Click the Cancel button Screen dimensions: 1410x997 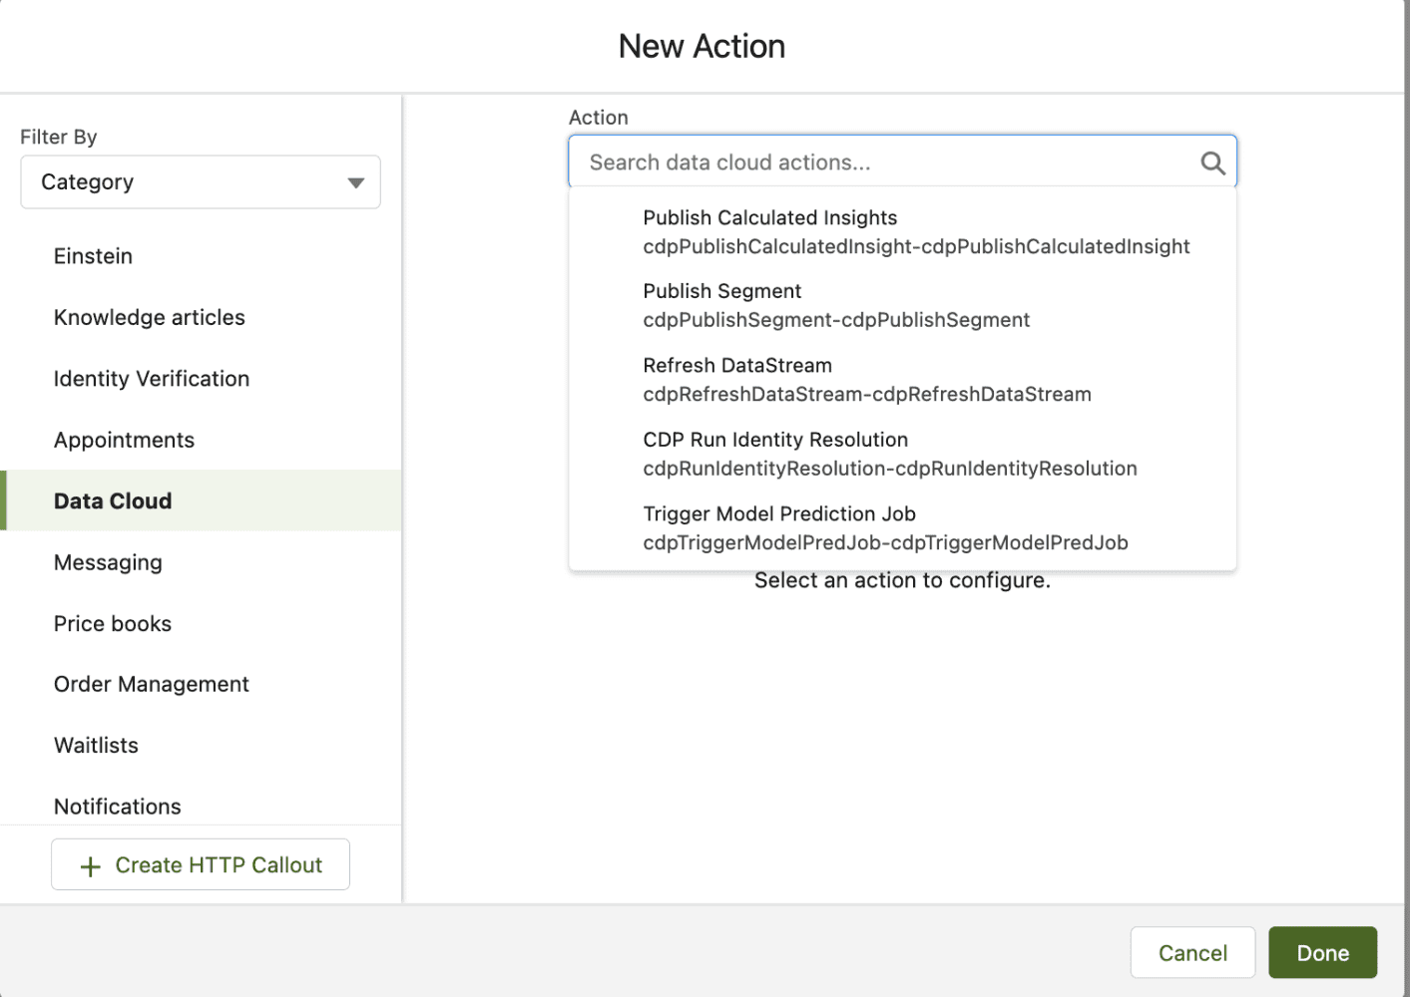pyautogui.click(x=1192, y=953)
